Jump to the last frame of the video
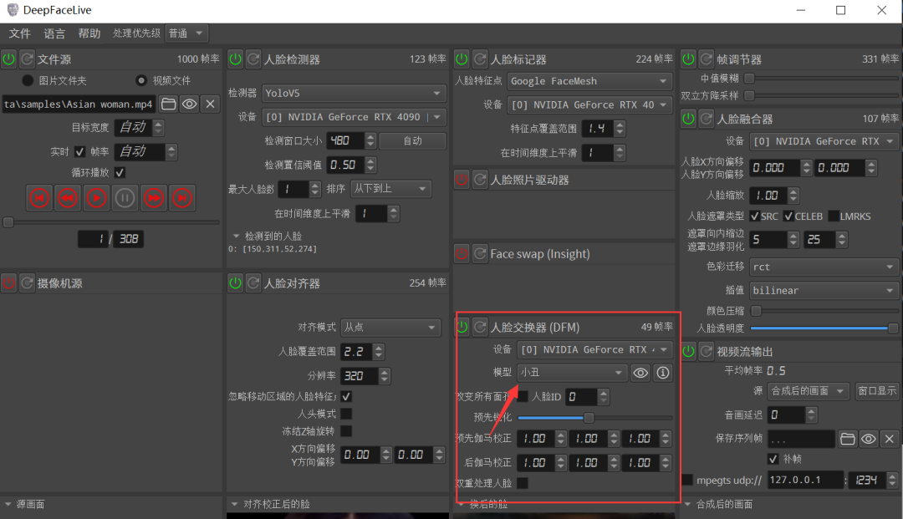Image resolution: width=903 pixels, height=519 pixels. pyautogui.click(x=182, y=198)
